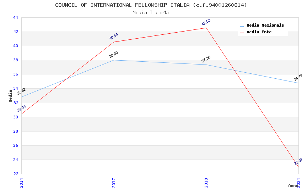Click the 2018 x-axis year label

pyautogui.click(x=206, y=183)
